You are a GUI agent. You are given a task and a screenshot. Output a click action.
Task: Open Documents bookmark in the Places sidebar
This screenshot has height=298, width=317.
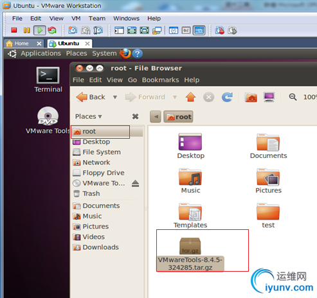[107, 206]
